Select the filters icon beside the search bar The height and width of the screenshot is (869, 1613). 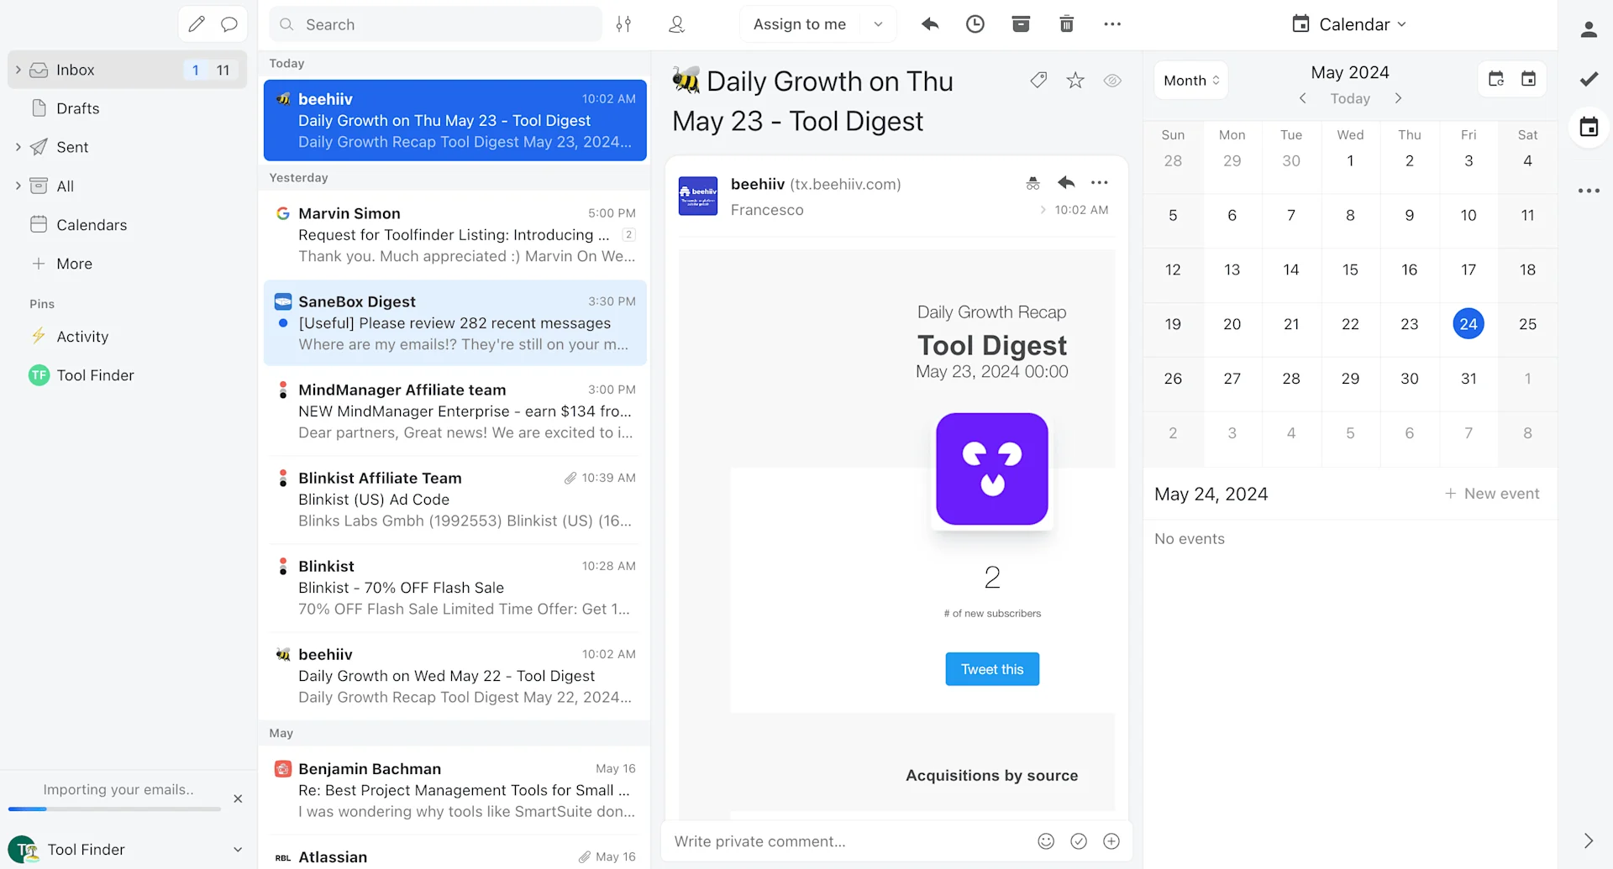point(624,24)
